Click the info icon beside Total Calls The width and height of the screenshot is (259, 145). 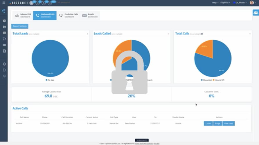coord(202,34)
